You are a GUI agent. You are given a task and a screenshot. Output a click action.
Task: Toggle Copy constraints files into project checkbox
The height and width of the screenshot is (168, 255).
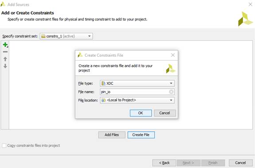point(4,145)
